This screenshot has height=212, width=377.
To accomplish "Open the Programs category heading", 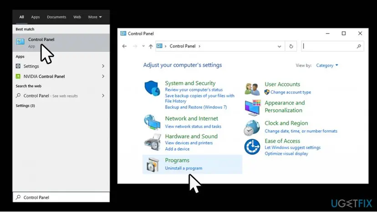I will click(177, 160).
